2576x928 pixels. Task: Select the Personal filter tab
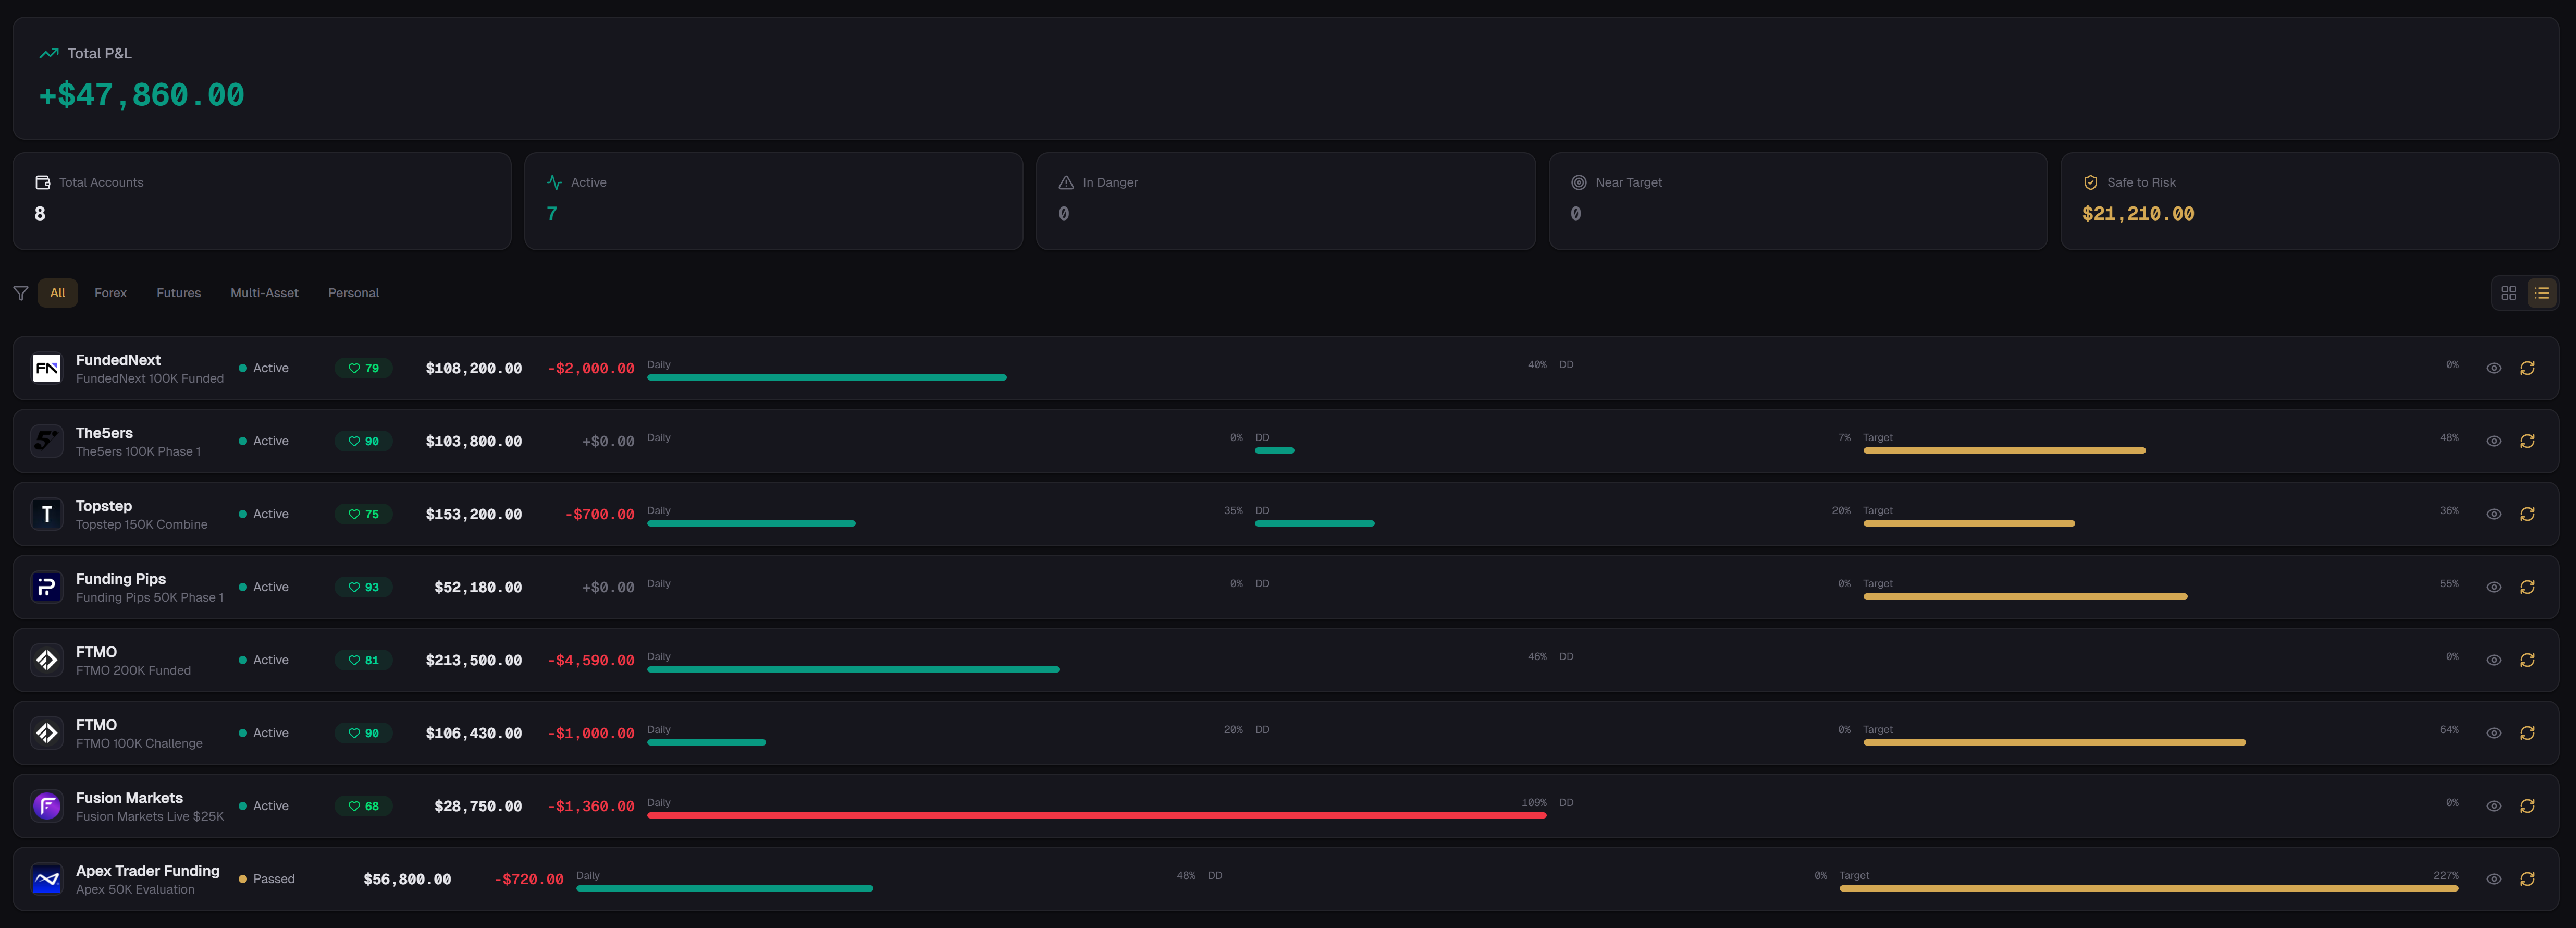tap(353, 292)
